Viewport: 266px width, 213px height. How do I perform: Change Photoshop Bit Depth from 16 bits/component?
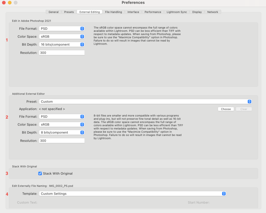point(62,45)
